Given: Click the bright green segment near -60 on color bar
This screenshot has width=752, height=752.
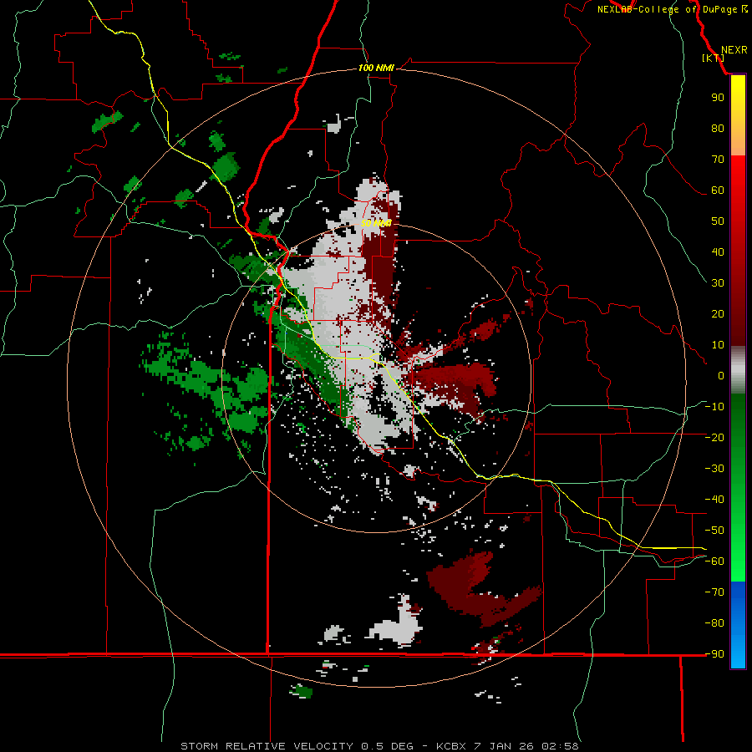Looking at the screenshot, I should [738, 561].
